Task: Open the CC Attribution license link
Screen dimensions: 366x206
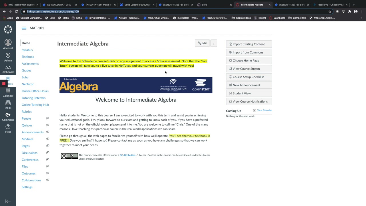Action: (127, 155)
